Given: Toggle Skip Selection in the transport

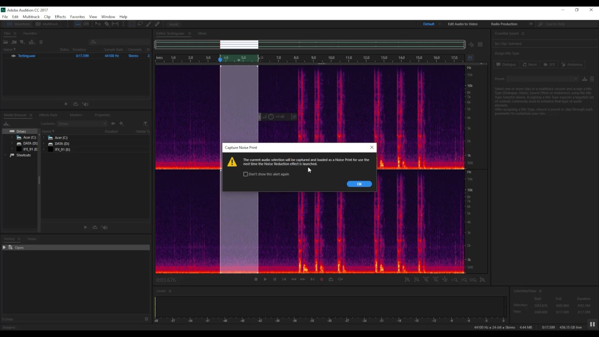Looking at the screenshot, I should (340, 279).
